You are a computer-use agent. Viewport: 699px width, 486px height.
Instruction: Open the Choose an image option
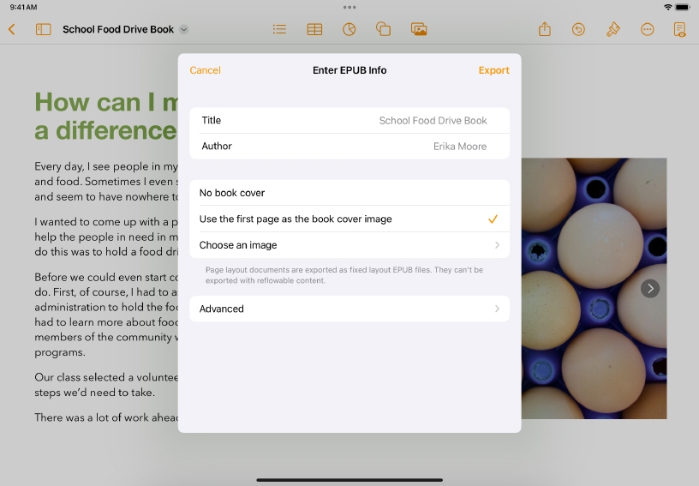click(349, 245)
